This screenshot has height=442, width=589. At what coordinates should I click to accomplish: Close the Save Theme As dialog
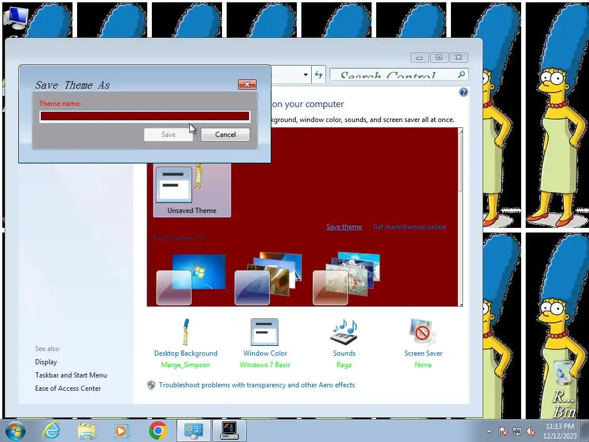[x=247, y=84]
